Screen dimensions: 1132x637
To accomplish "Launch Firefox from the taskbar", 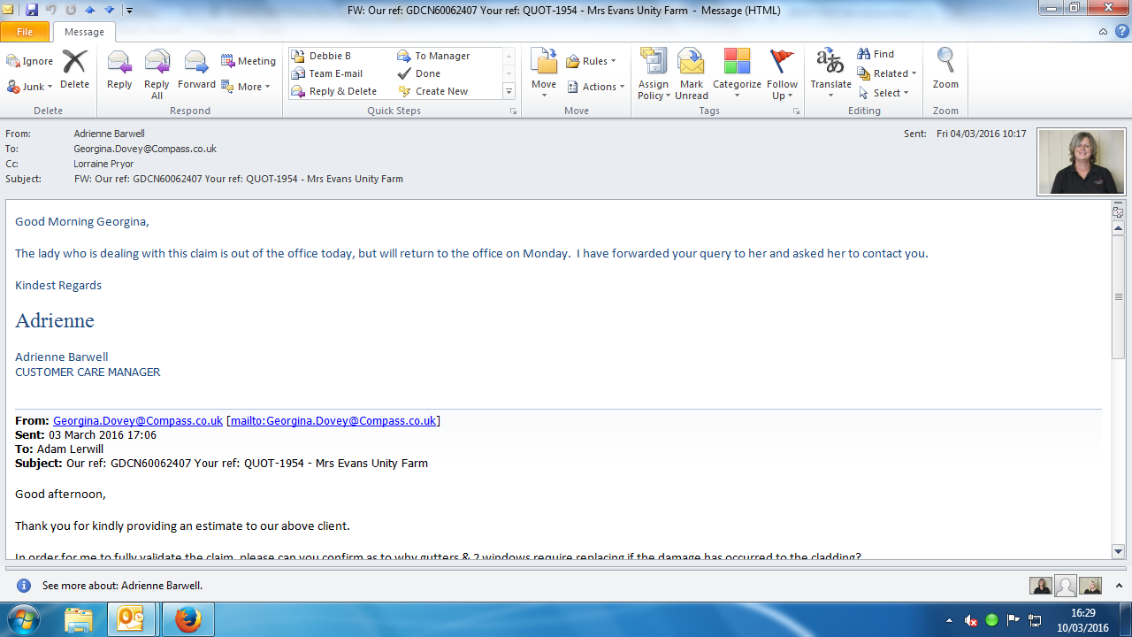I will (x=187, y=619).
